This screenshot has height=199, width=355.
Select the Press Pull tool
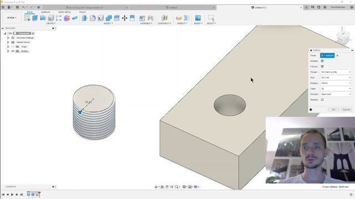84,18
